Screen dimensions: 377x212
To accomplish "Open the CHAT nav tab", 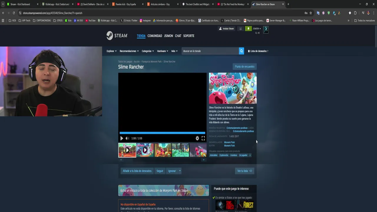I will (x=178, y=36).
